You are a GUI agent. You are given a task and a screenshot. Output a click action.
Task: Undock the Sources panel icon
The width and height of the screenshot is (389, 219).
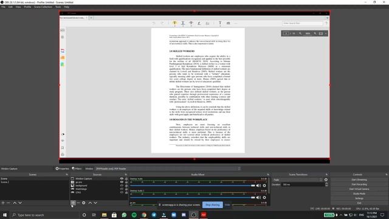coord(126,175)
